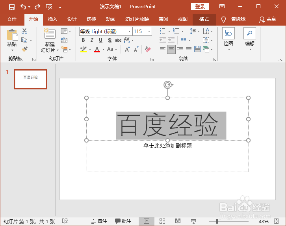
Task: Switch to the 插入 tab
Action: [x=52, y=19]
